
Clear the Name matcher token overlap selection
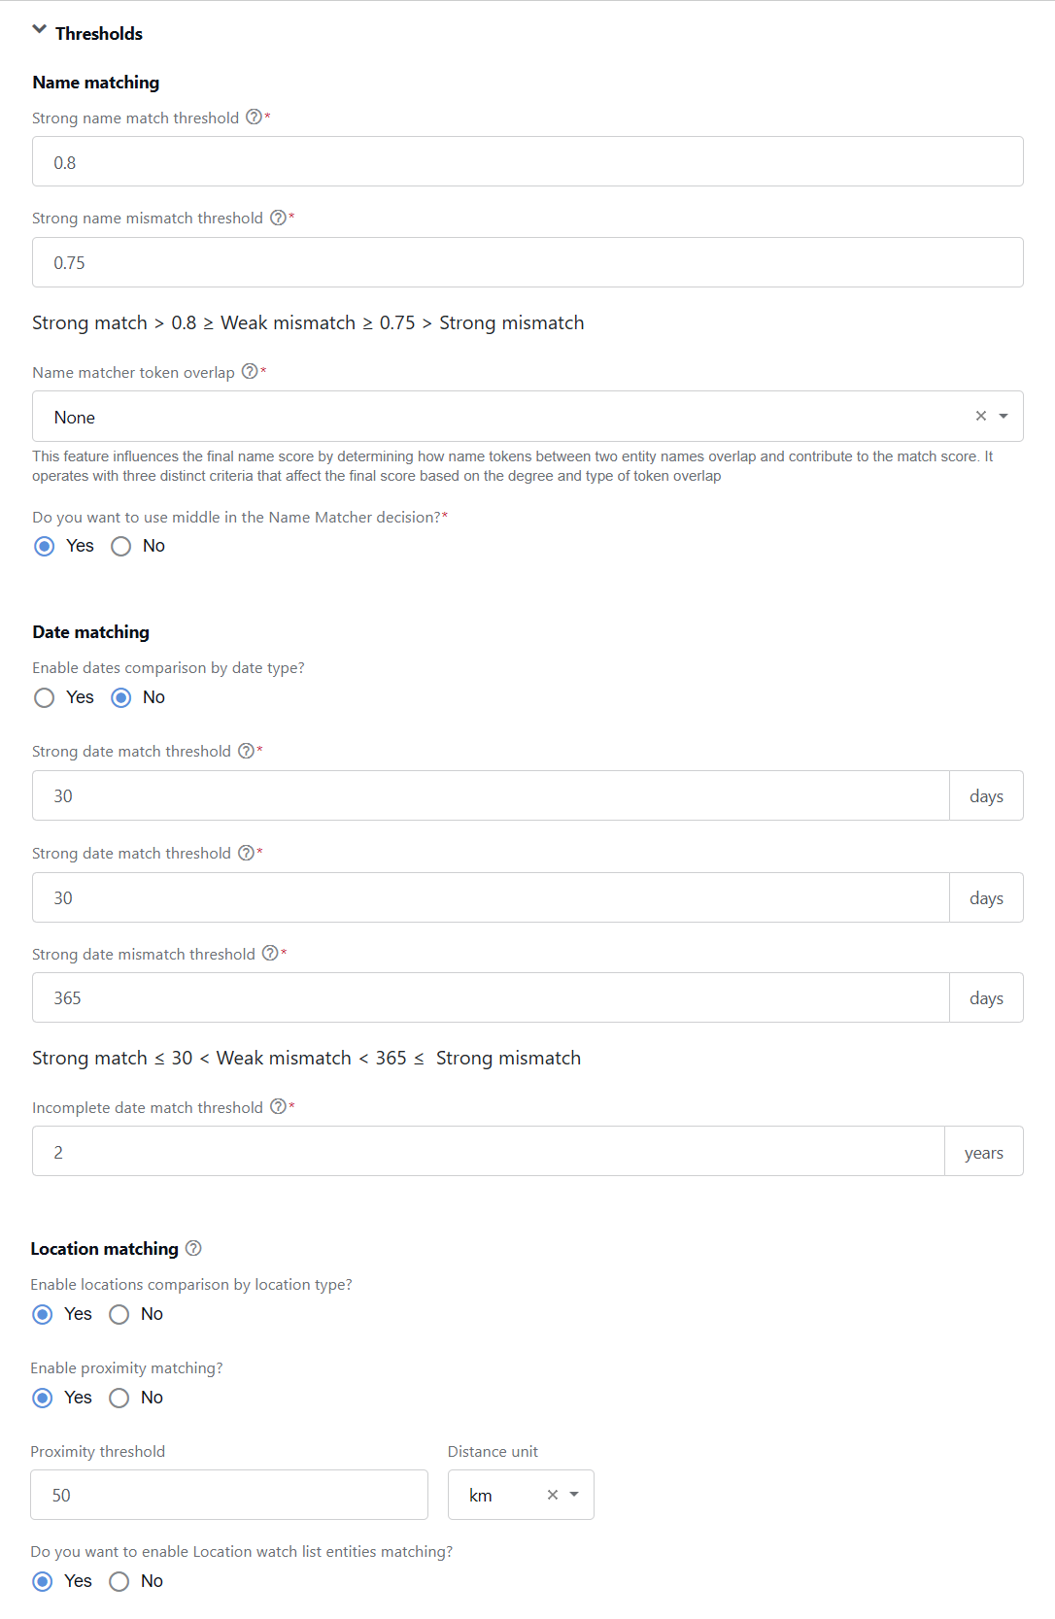point(981,416)
